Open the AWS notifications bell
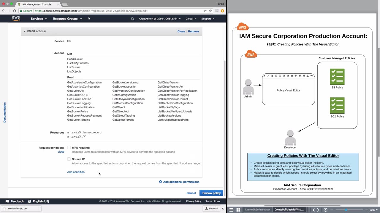This screenshot has height=213, width=380. [x=132, y=19]
